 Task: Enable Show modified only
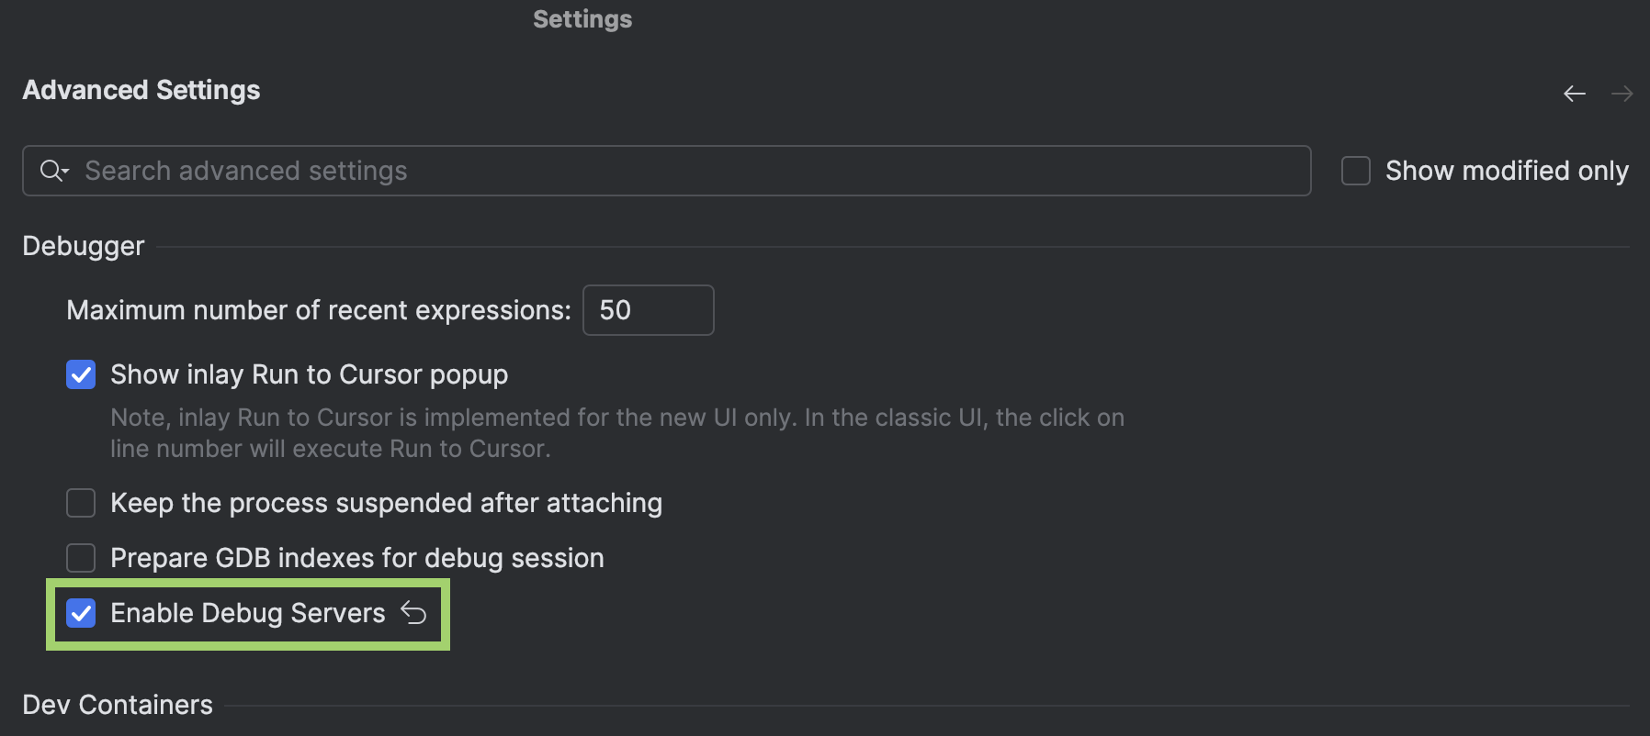1355,169
